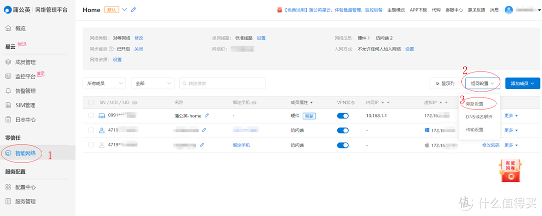Click the 显示列 button
This screenshot has height=216, width=542.
(x=445, y=83)
